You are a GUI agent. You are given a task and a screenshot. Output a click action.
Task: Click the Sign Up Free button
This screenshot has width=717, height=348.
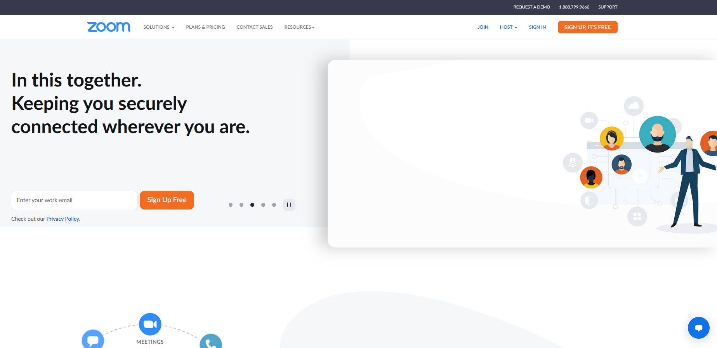tap(167, 200)
